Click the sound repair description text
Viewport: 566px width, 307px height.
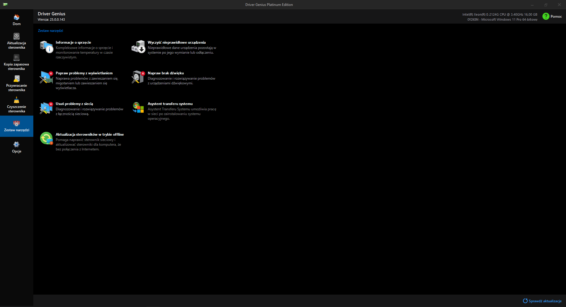(181, 81)
